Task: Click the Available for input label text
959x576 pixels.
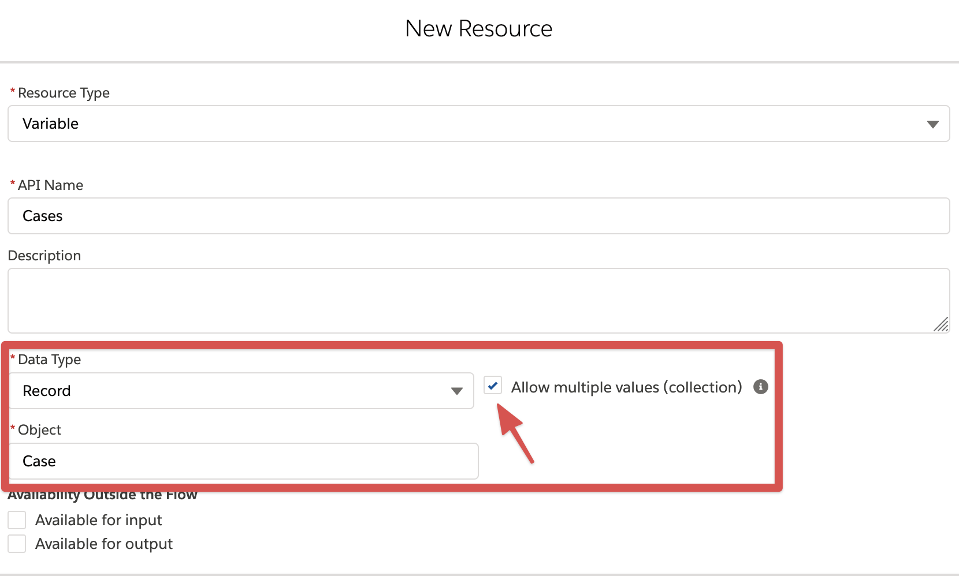Action: click(99, 520)
